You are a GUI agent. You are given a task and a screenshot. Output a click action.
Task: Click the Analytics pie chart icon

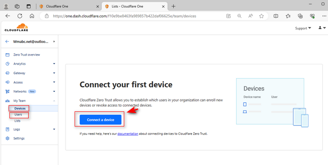point(7,64)
